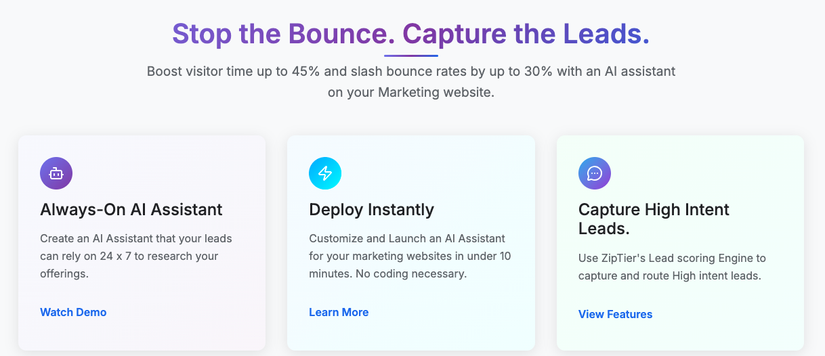This screenshot has height=356, width=825.
Task: Click the Customize and Launch description text
Action: (x=410, y=257)
